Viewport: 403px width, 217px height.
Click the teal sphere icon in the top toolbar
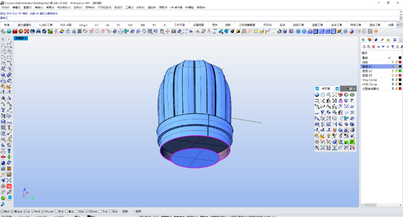(9, 32)
